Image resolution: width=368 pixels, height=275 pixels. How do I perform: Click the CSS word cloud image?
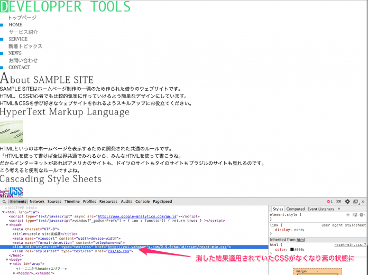(x=11, y=192)
